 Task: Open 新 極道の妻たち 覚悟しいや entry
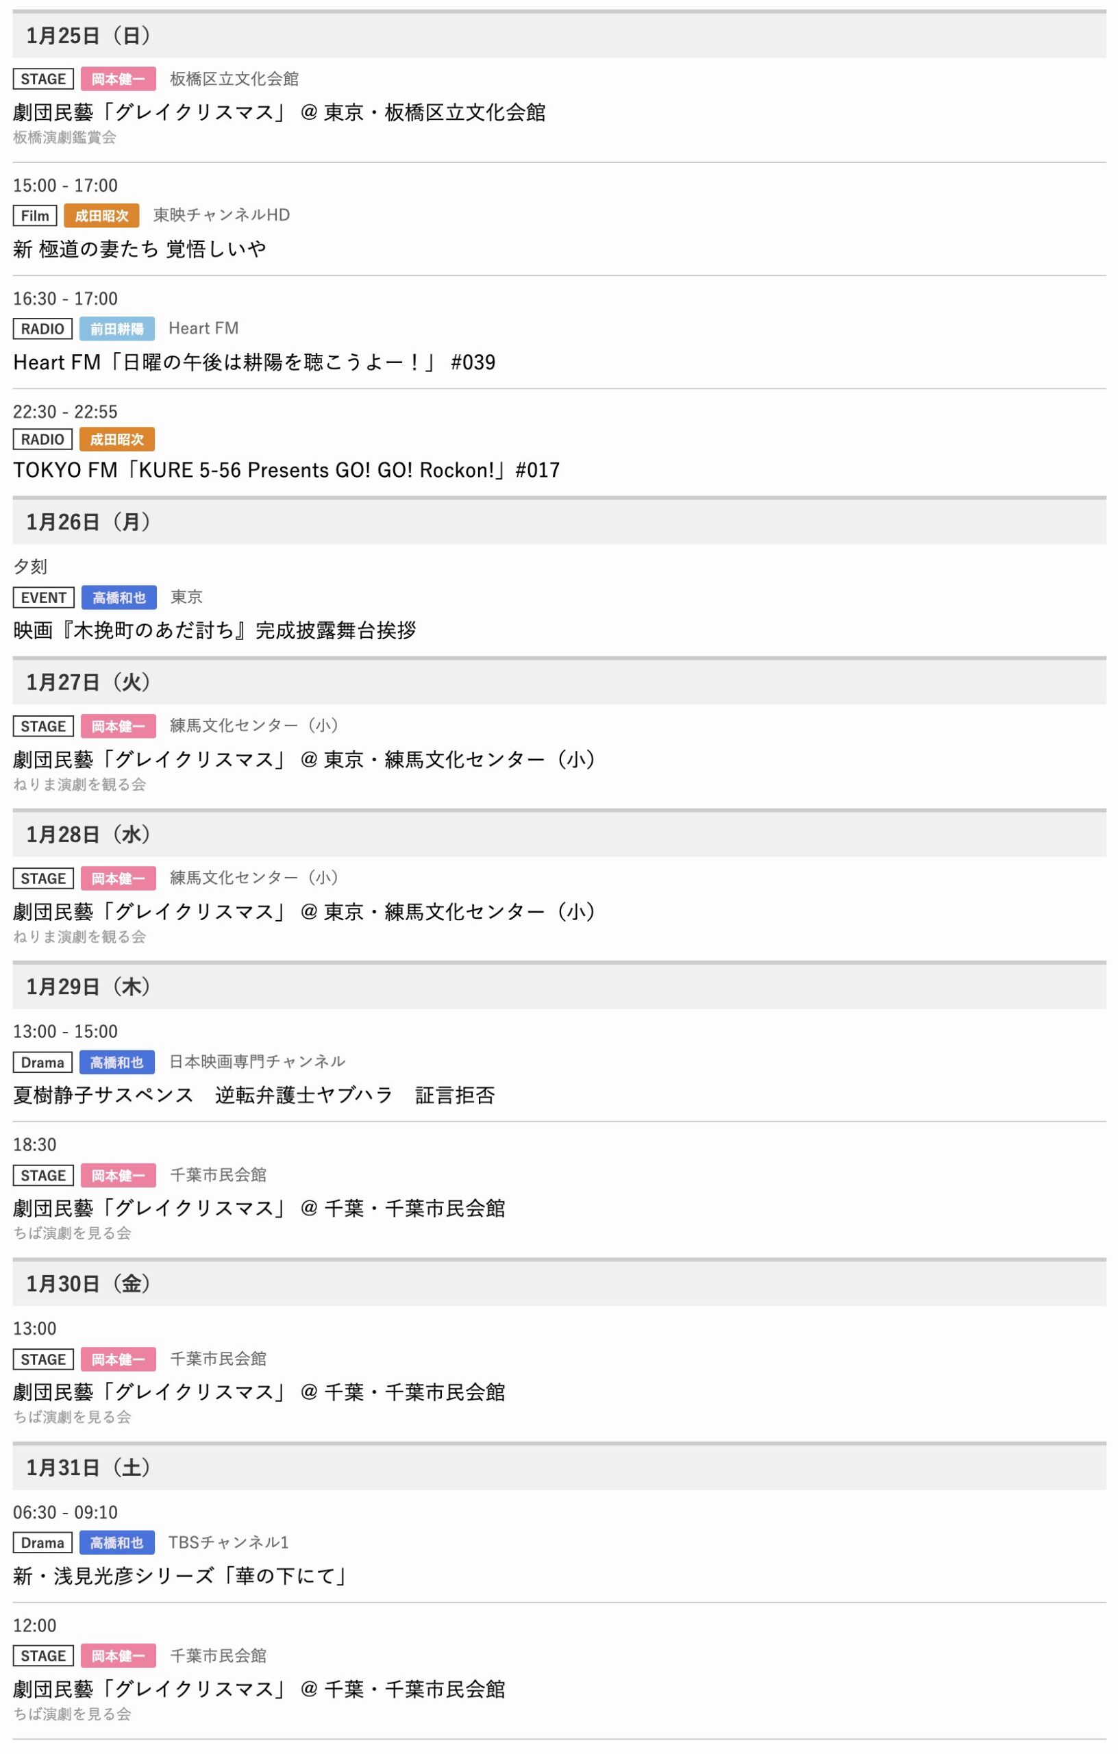click(x=139, y=249)
